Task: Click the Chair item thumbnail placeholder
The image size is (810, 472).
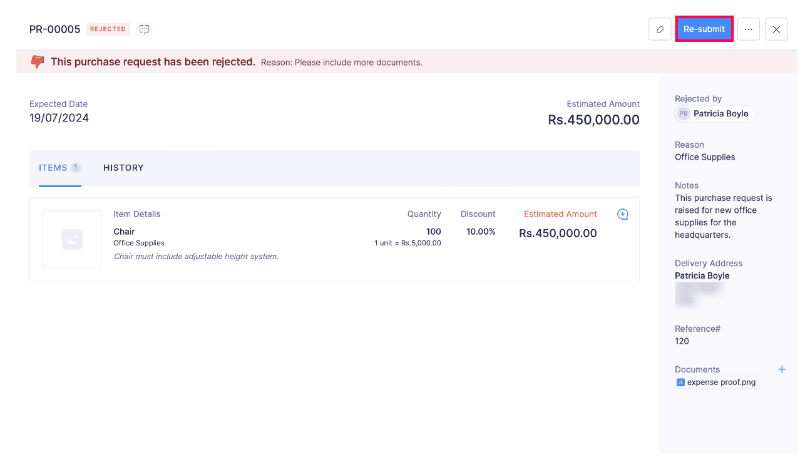Action: pyautogui.click(x=72, y=240)
